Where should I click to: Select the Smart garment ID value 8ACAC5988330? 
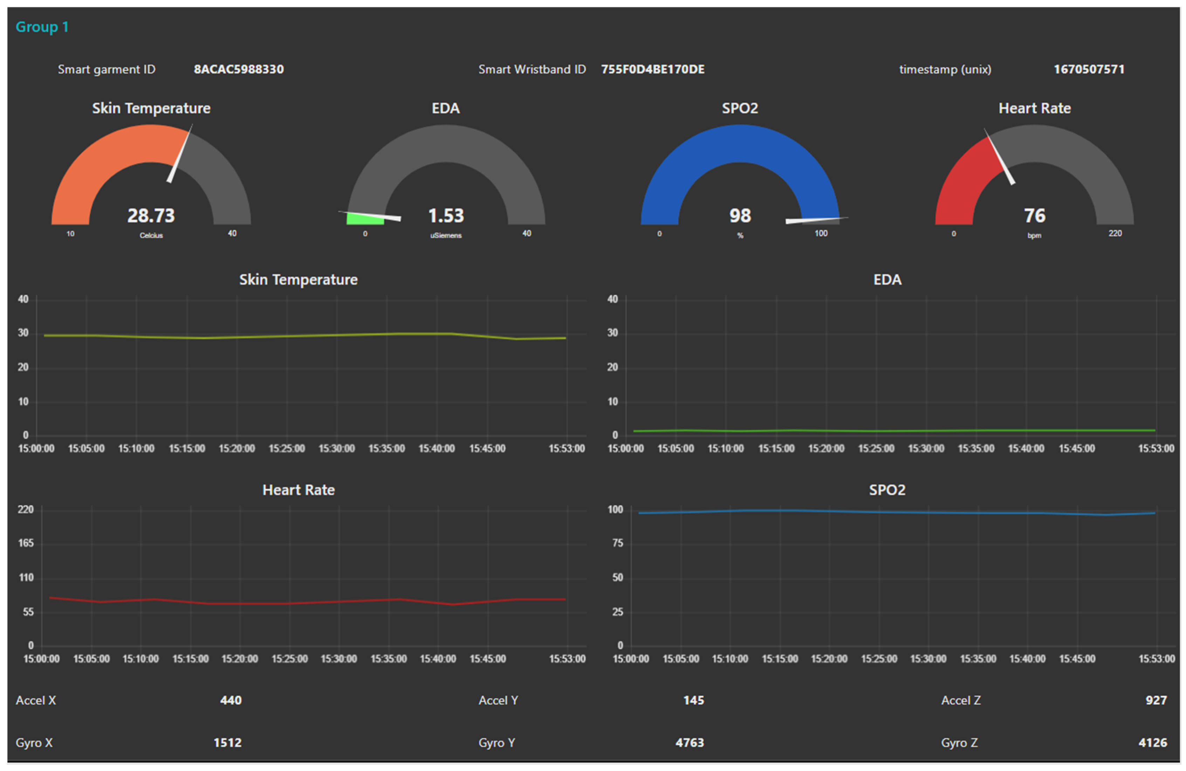239,69
